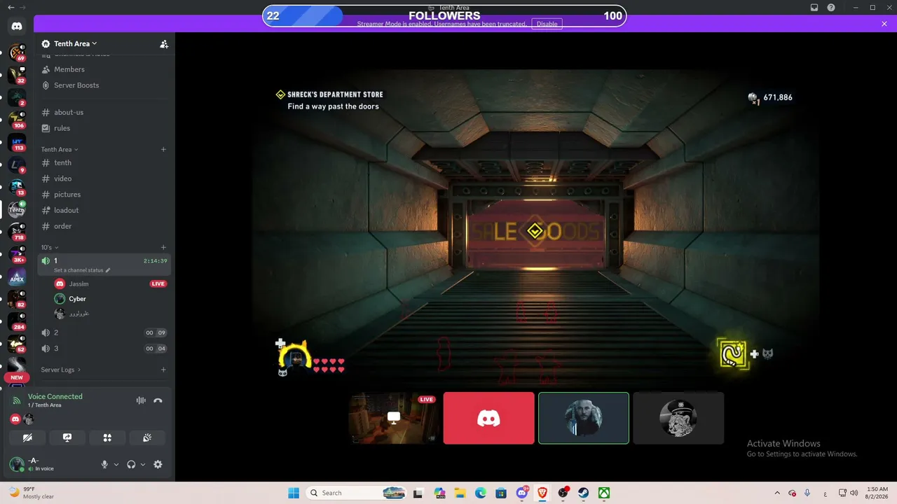Viewport: 897px width, 504px height.
Task: Open the taskbar clock and date
Action: (x=877, y=493)
